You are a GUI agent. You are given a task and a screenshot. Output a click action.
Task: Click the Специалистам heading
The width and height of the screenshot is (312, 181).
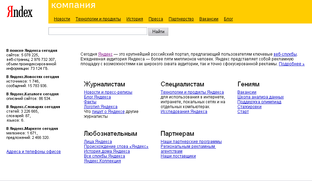point(182,84)
